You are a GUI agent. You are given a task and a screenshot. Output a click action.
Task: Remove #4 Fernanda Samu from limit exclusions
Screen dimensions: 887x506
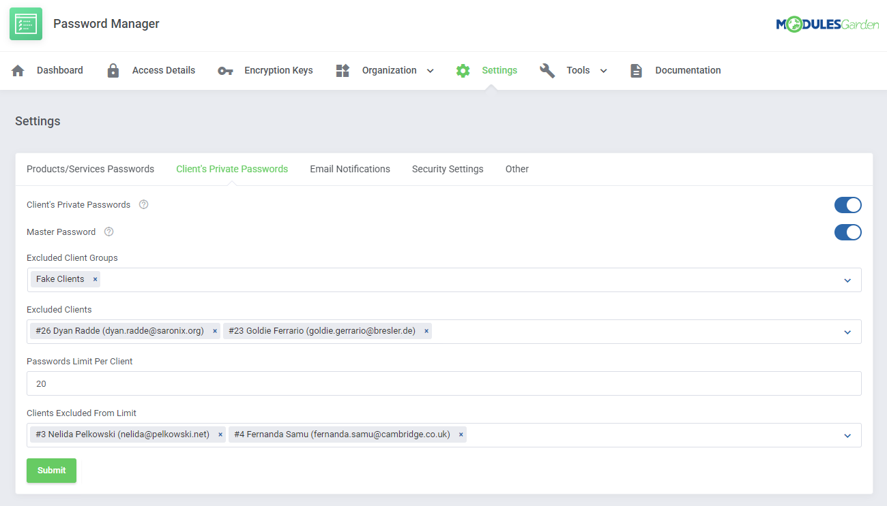(x=461, y=434)
